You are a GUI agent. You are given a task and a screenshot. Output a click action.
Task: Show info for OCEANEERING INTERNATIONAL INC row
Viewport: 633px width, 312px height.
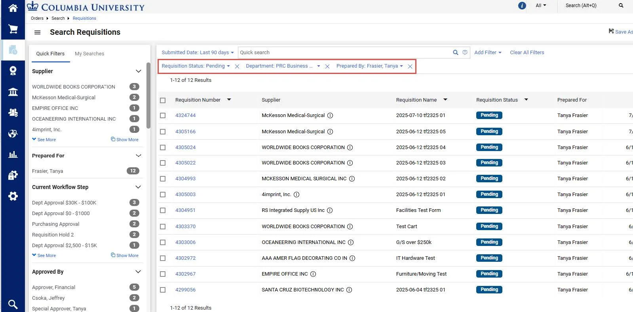(351, 242)
